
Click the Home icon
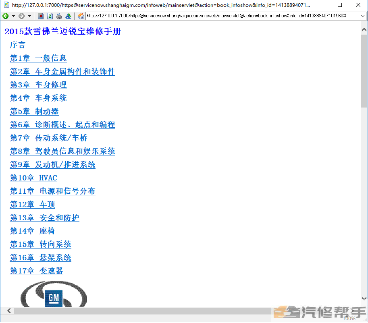tap(81, 16)
